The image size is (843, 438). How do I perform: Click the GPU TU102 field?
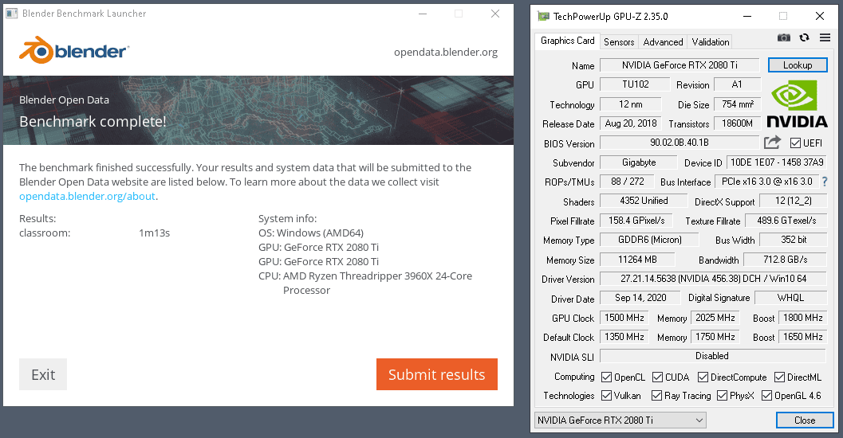(x=635, y=84)
